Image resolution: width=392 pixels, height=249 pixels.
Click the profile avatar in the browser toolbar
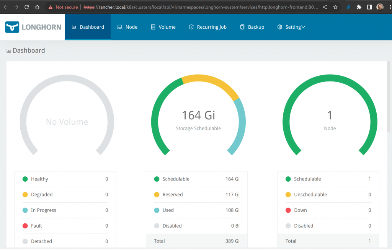(x=380, y=7)
